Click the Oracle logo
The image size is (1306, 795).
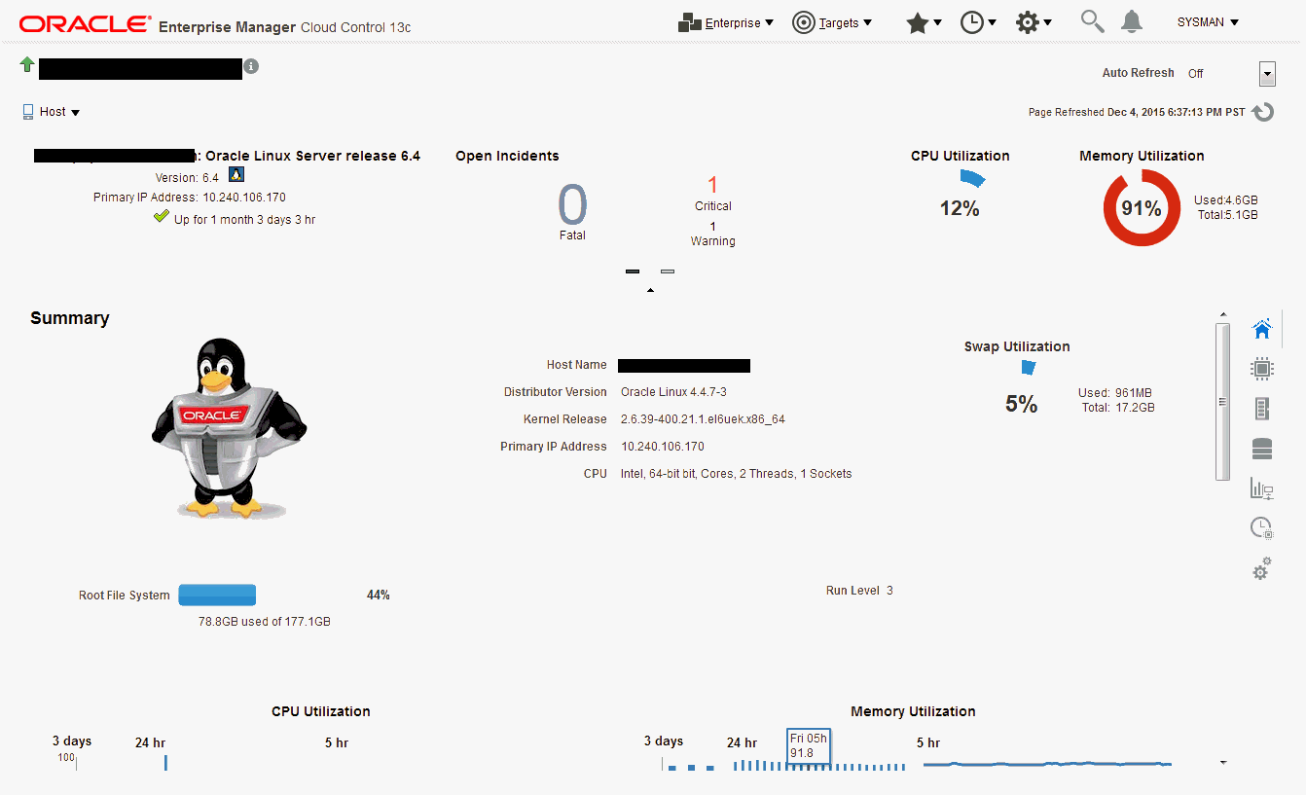pos(85,23)
